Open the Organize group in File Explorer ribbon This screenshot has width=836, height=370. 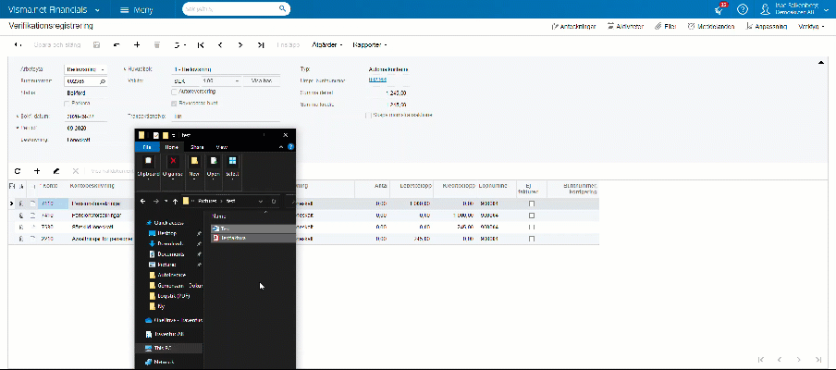pyautogui.click(x=172, y=166)
